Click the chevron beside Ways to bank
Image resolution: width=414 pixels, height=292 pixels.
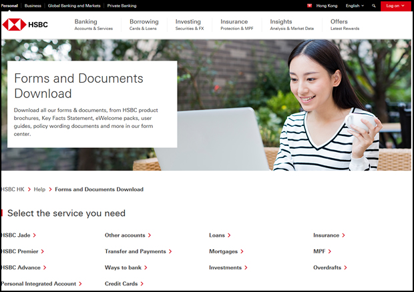click(x=146, y=268)
